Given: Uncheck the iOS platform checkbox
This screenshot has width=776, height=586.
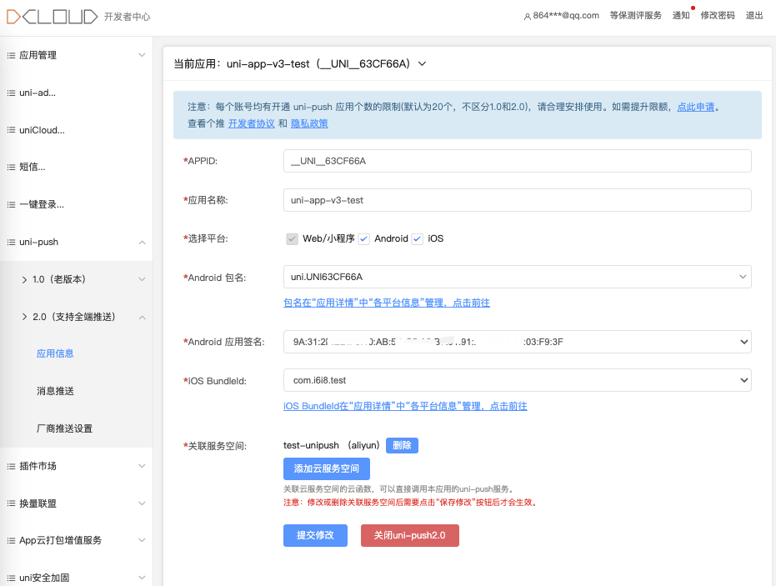Looking at the screenshot, I should click(418, 239).
